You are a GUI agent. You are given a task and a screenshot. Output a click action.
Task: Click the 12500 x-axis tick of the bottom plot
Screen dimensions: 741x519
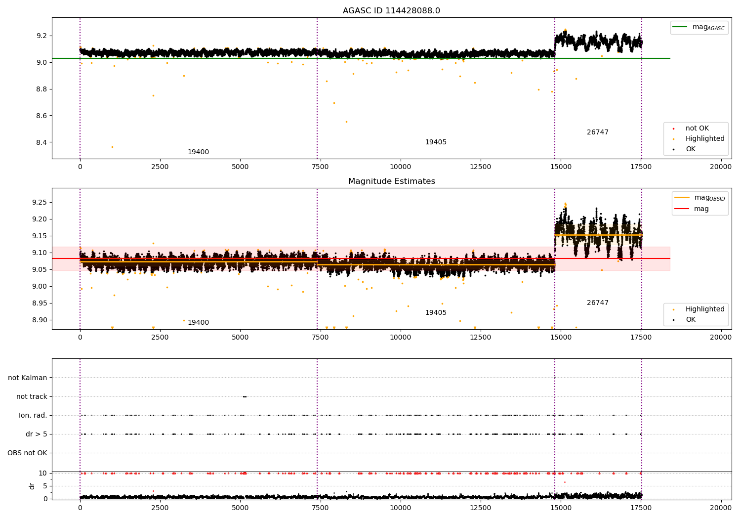click(x=481, y=507)
